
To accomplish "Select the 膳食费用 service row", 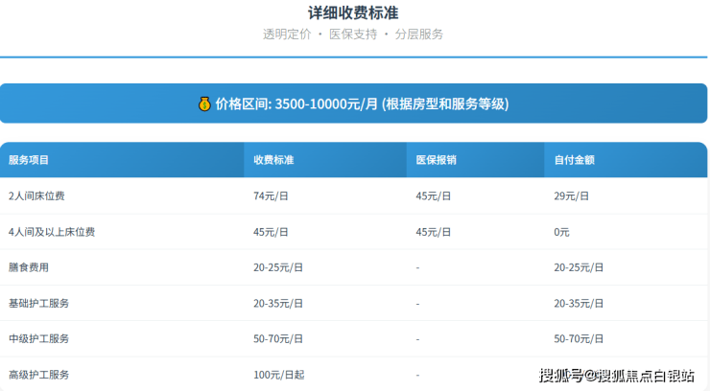I will 29,267.
